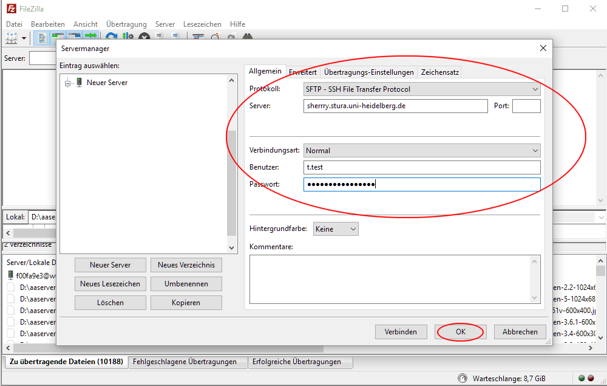The width and height of the screenshot is (607, 386).
Task: Open the Server menu
Action: pos(165,24)
